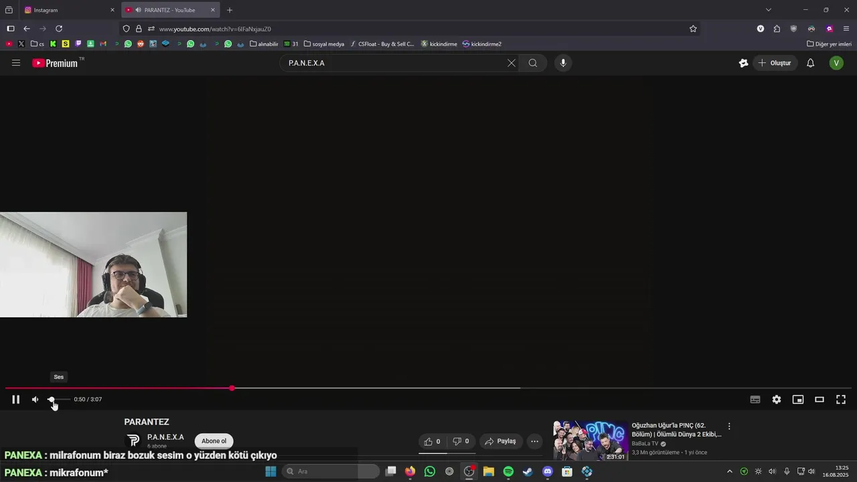Open the Oğuzhan Uğur'la P!NÇ video title
Viewport: 857px width, 482px height.
pos(677,430)
